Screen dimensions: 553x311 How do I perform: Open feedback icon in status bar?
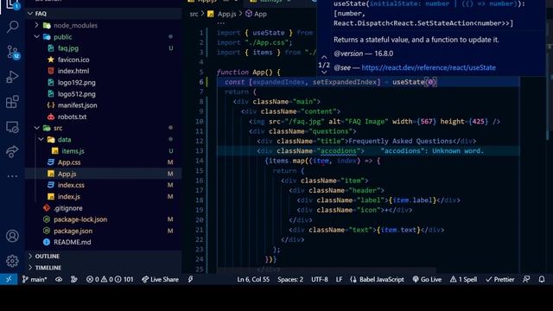click(x=526, y=279)
